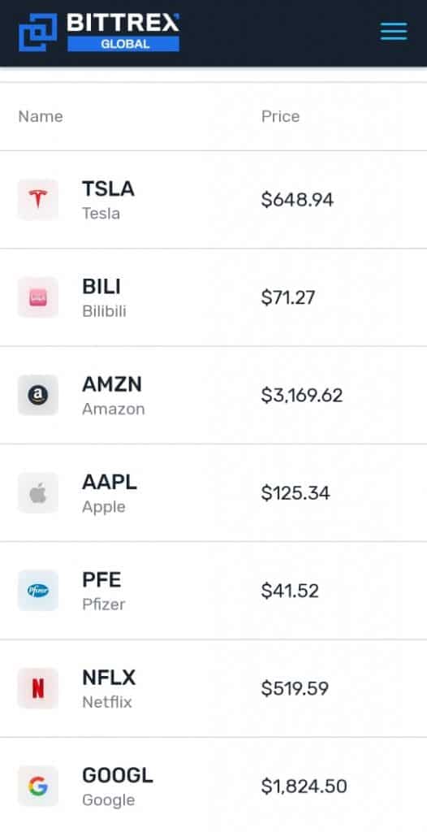The width and height of the screenshot is (427, 832).
Task: Open the TSLA ticker link
Action: 108,188
